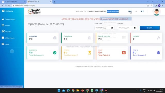Click the History list icon
Screen dimensions: 165x93
[x=3, y=25]
